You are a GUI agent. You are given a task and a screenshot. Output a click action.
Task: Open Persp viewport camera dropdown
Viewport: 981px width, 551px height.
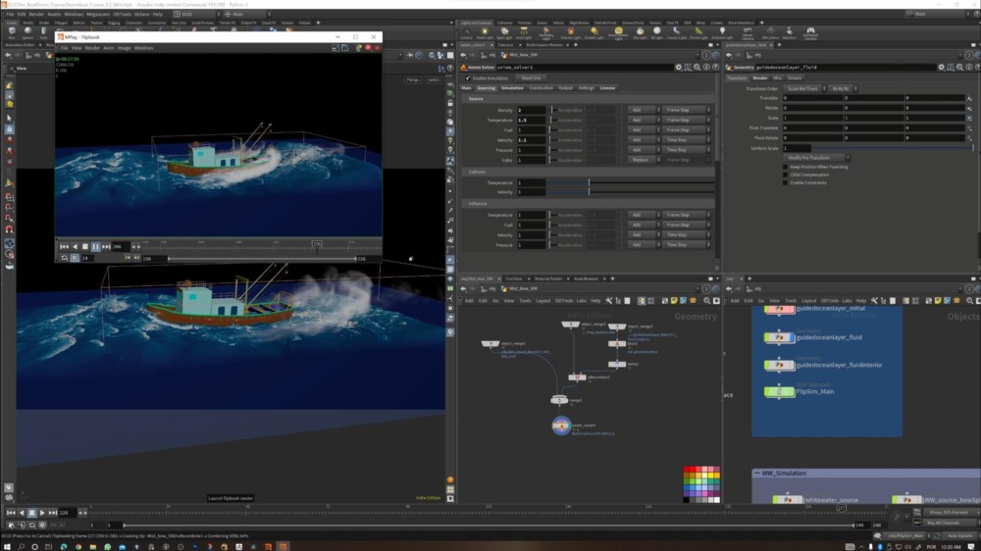coord(414,80)
